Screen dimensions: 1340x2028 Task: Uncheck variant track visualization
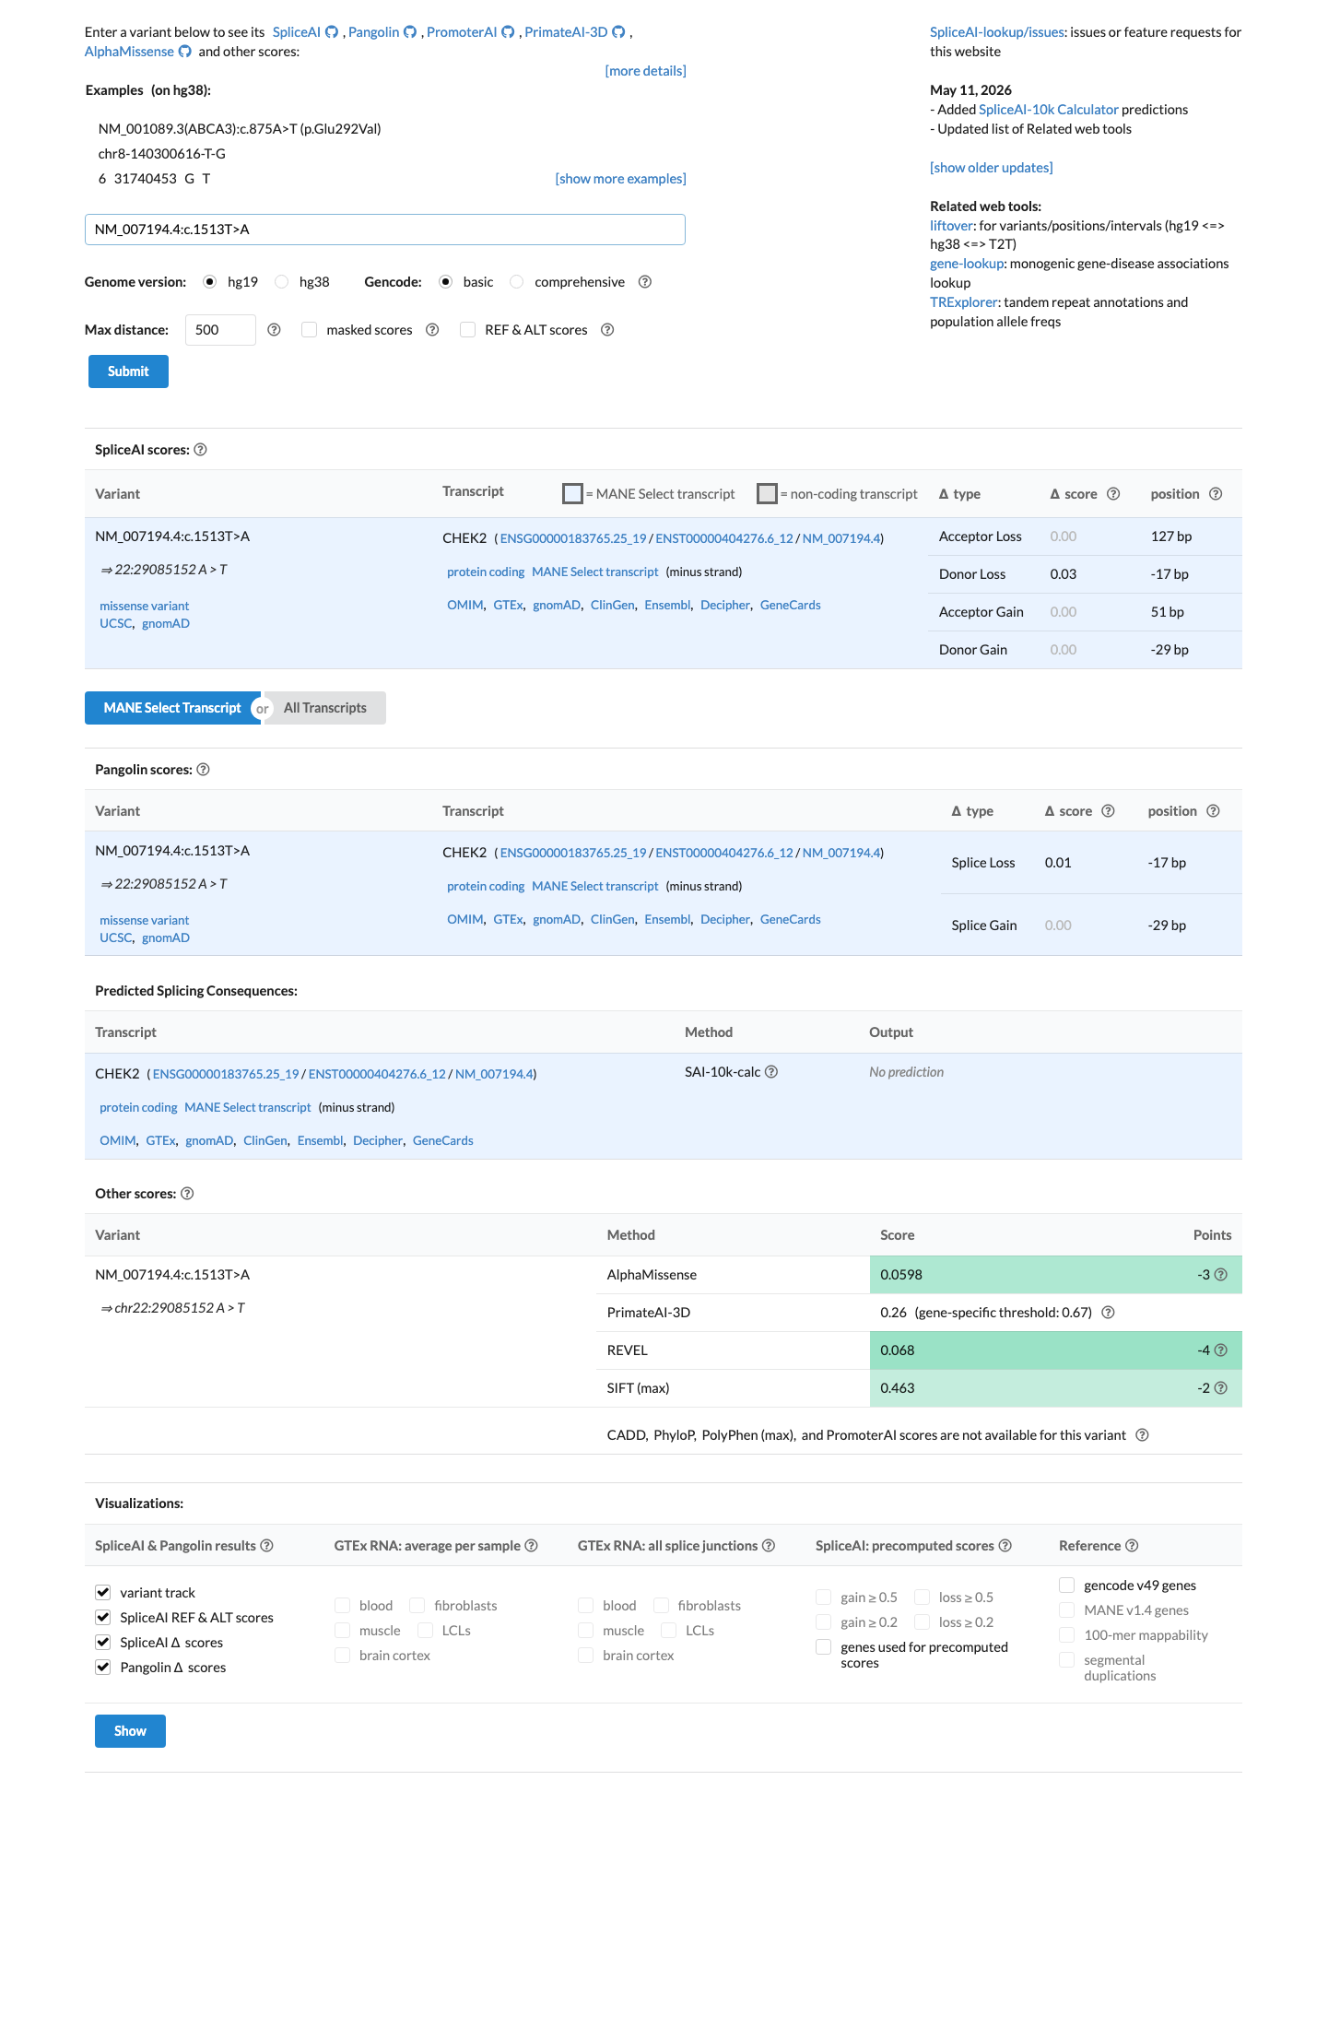point(103,1593)
